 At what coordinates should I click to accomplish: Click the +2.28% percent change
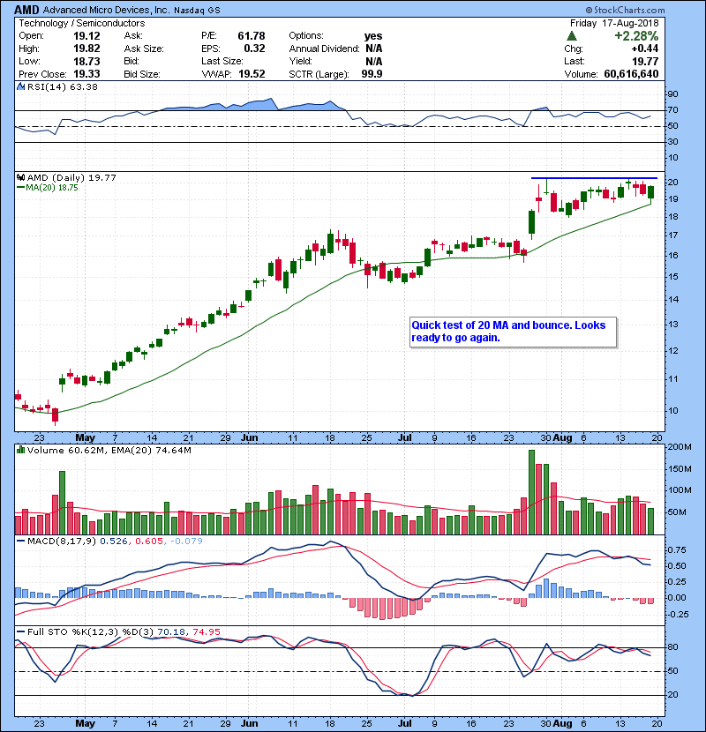coord(636,36)
